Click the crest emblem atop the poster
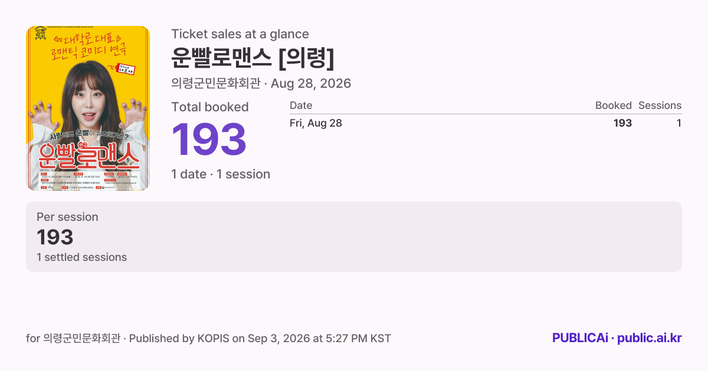 click(x=40, y=32)
